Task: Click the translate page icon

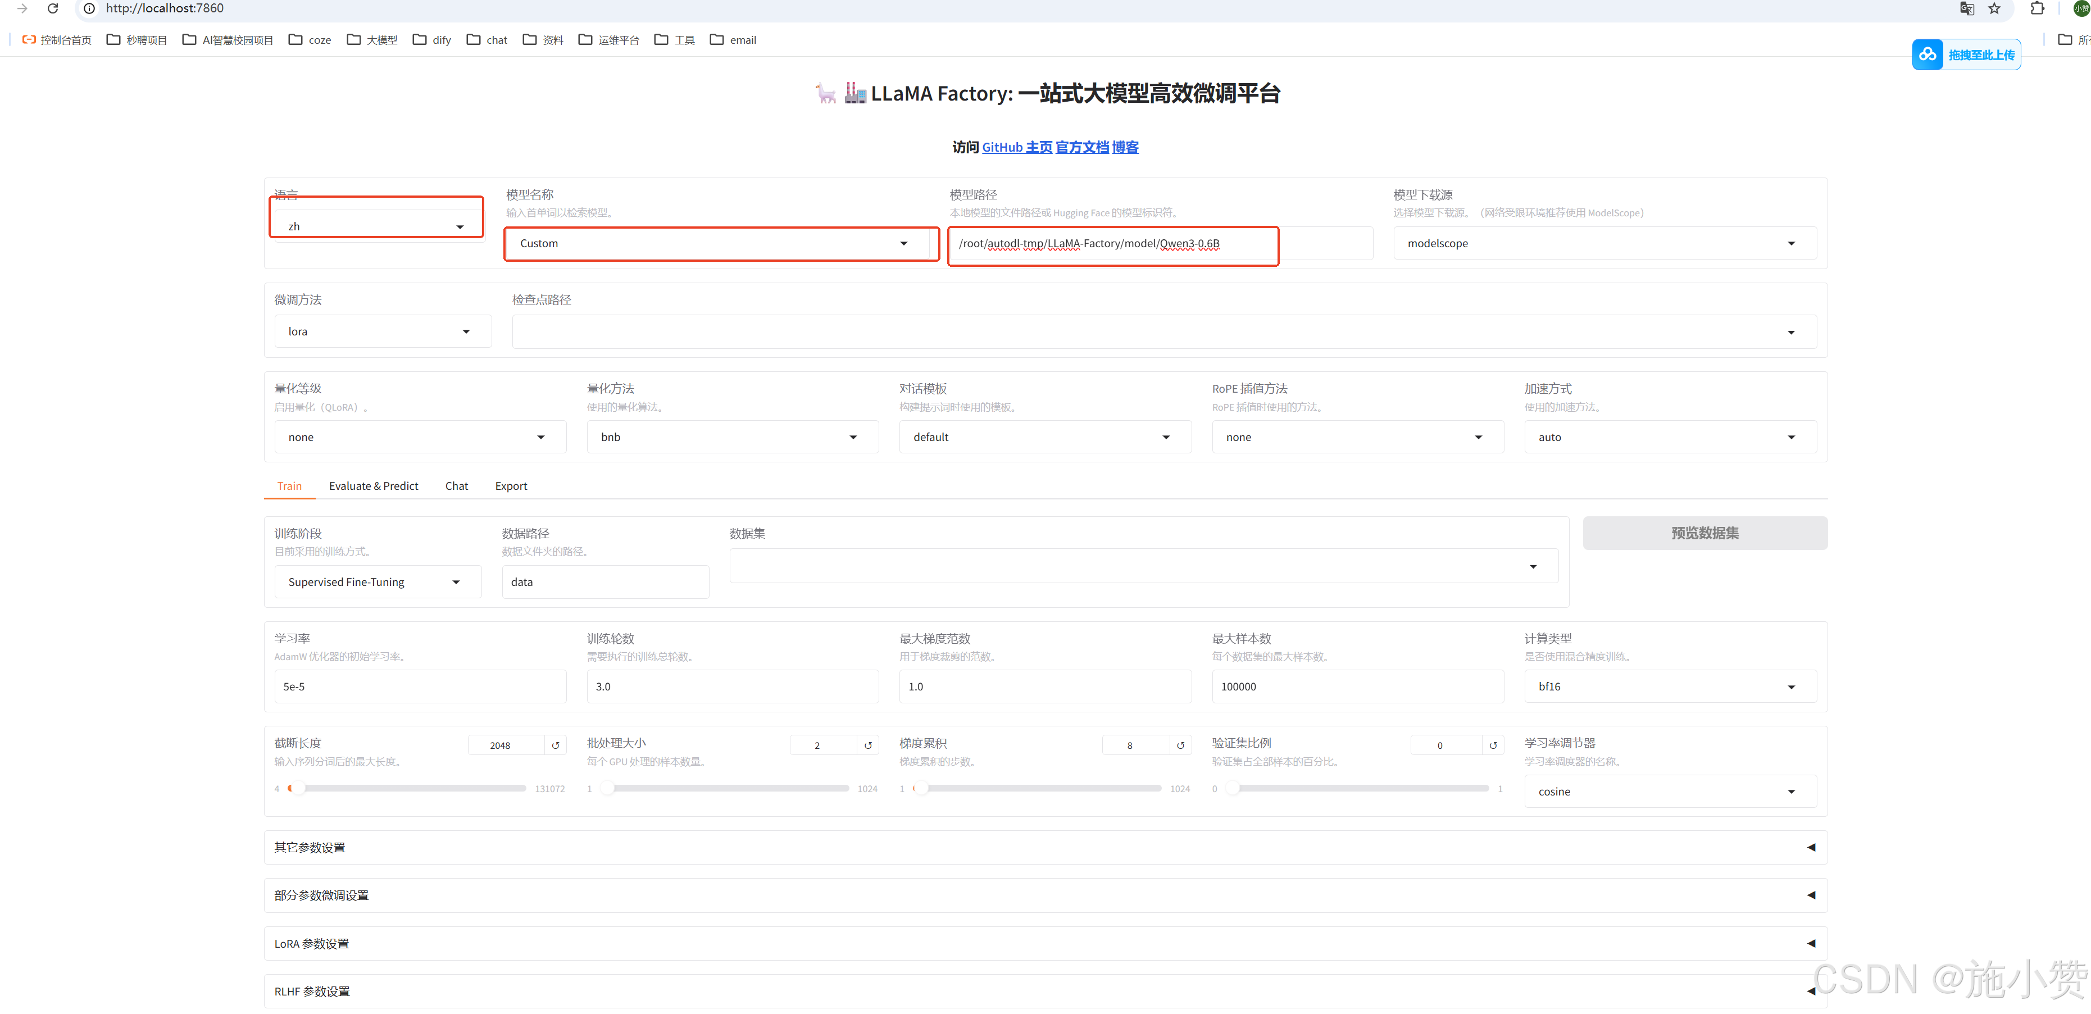Action: click(x=1966, y=9)
